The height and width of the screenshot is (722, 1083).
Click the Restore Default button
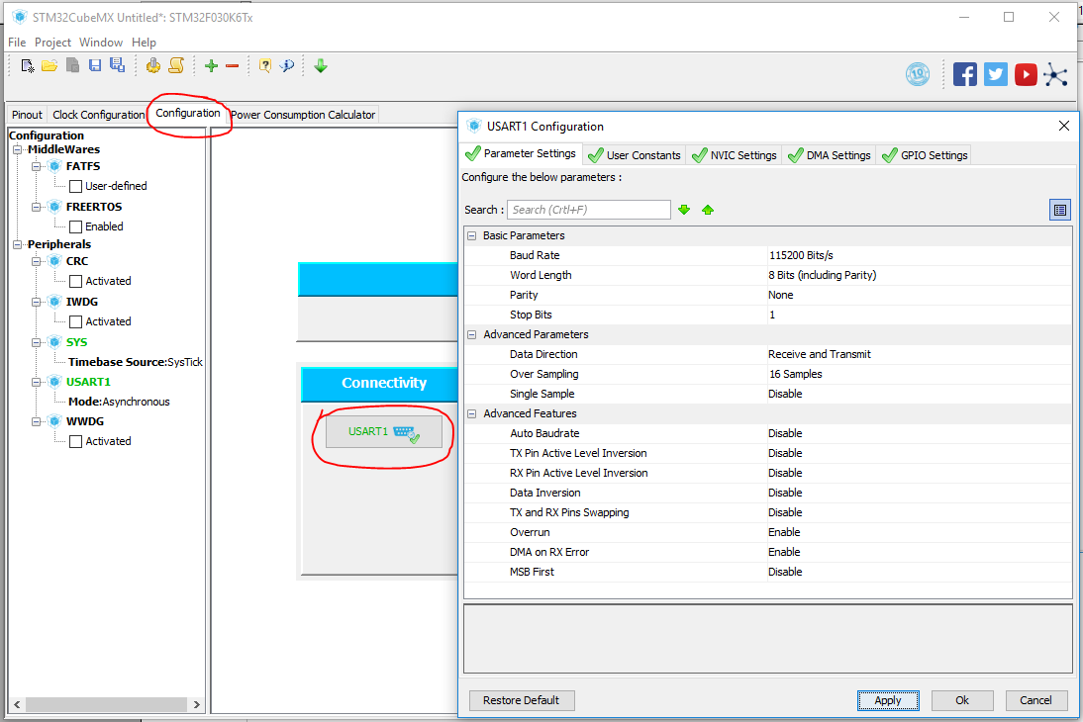[x=522, y=700]
